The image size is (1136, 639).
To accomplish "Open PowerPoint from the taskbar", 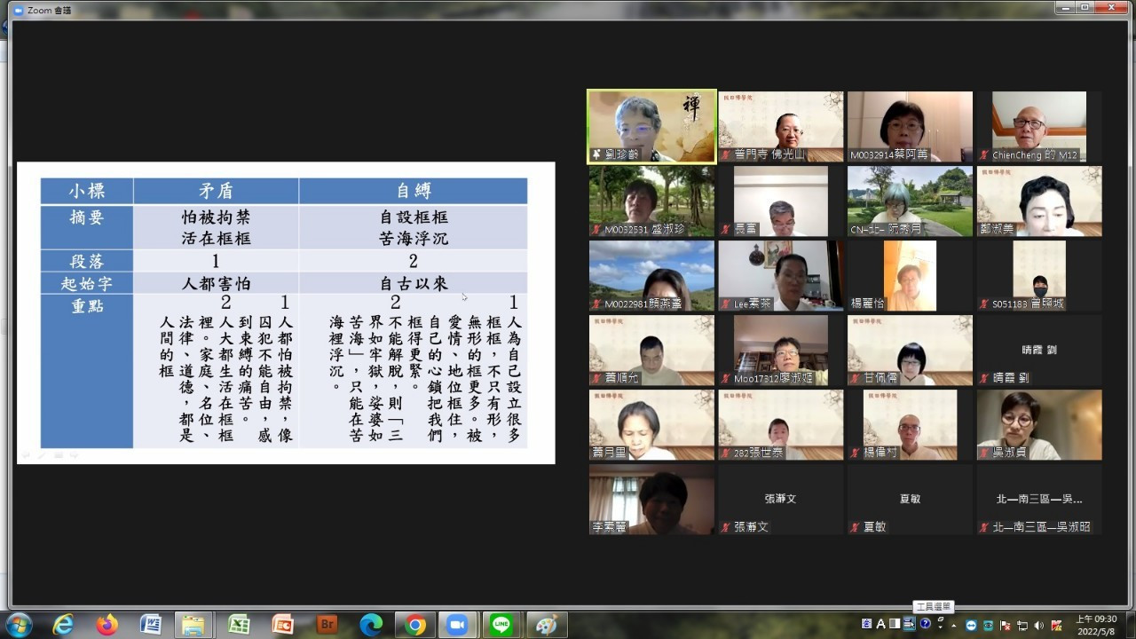I will click(x=283, y=625).
